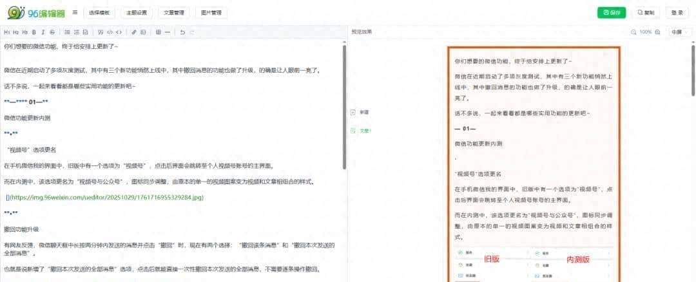Open the 中屏 screen size dropdown
This screenshot has height=282, width=696.
coord(680,32)
